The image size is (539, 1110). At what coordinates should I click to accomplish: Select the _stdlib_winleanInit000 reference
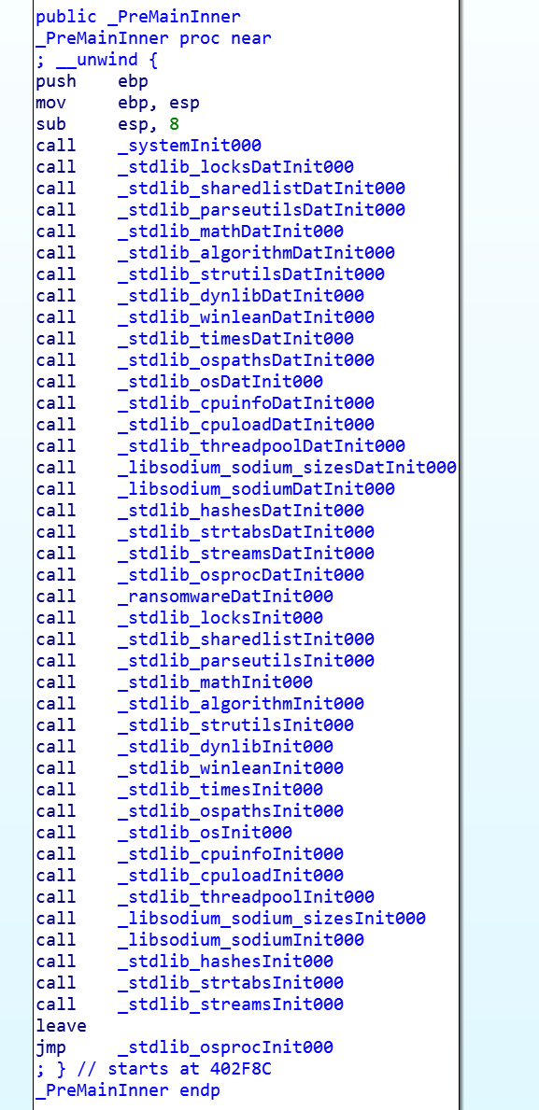[x=230, y=768]
